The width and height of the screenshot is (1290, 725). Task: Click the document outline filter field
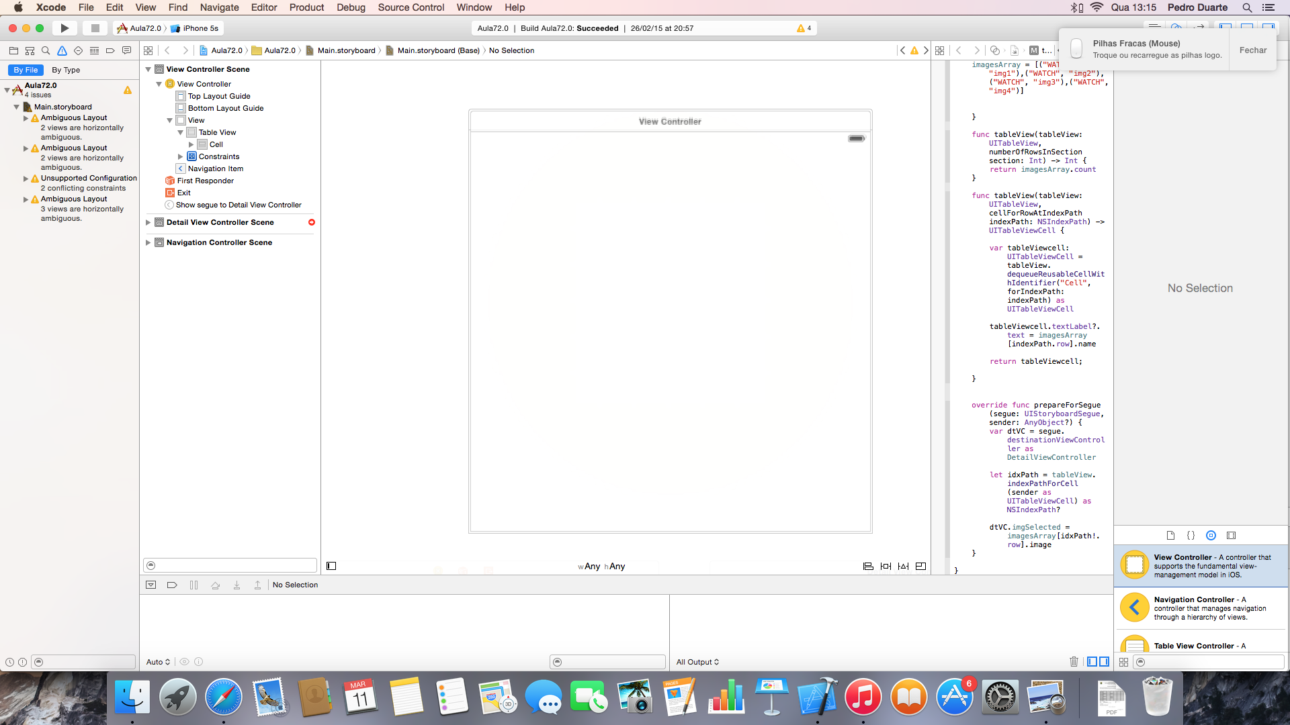point(230,565)
